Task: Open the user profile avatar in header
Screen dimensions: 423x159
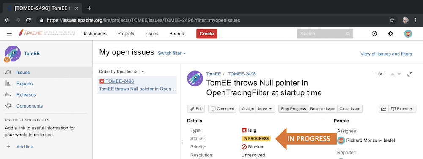Action: coord(408,34)
